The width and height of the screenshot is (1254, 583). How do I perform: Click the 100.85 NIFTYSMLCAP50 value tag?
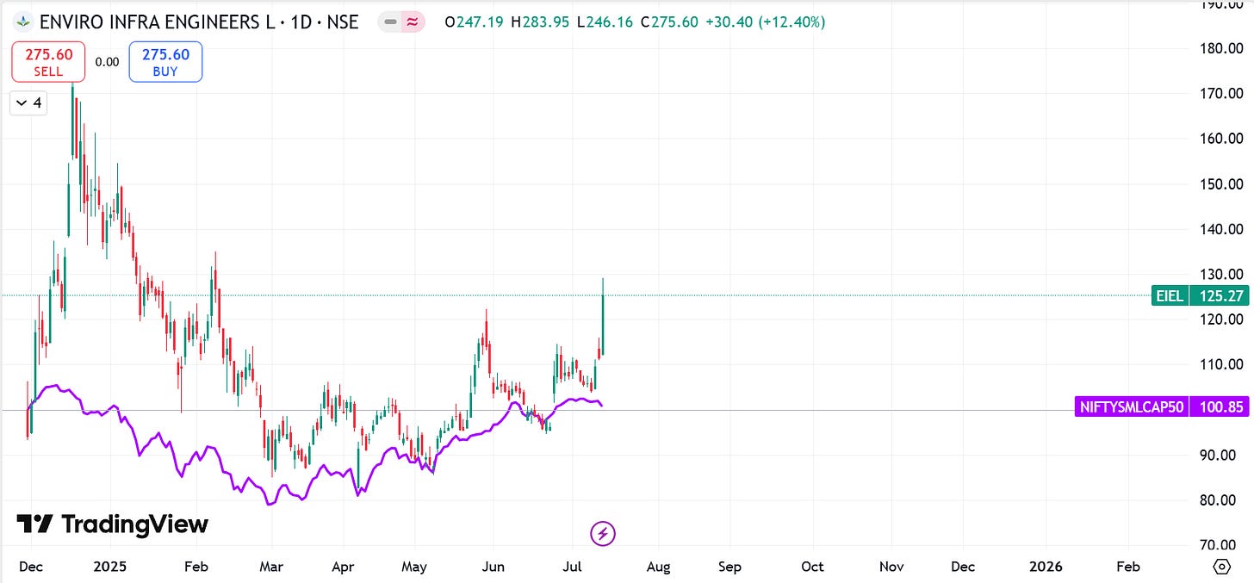tap(1218, 407)
